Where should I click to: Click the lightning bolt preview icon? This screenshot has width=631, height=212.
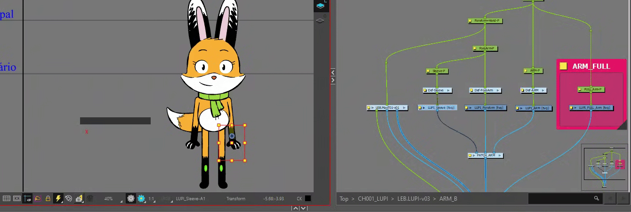click(58, 199)
